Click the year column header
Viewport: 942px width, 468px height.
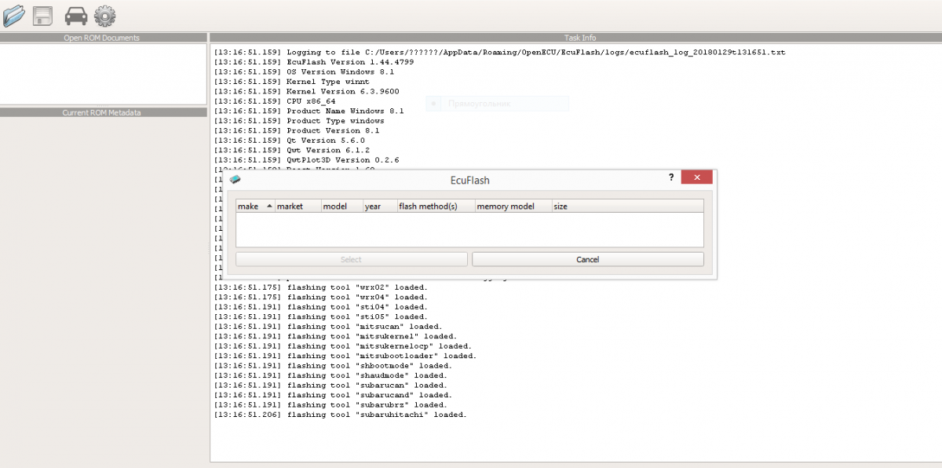pos(380,206)
